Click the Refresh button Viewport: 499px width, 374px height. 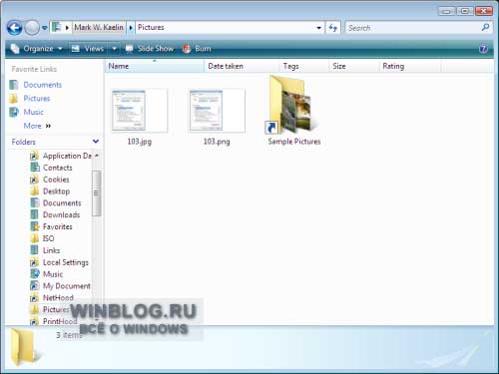coord(332,28)
